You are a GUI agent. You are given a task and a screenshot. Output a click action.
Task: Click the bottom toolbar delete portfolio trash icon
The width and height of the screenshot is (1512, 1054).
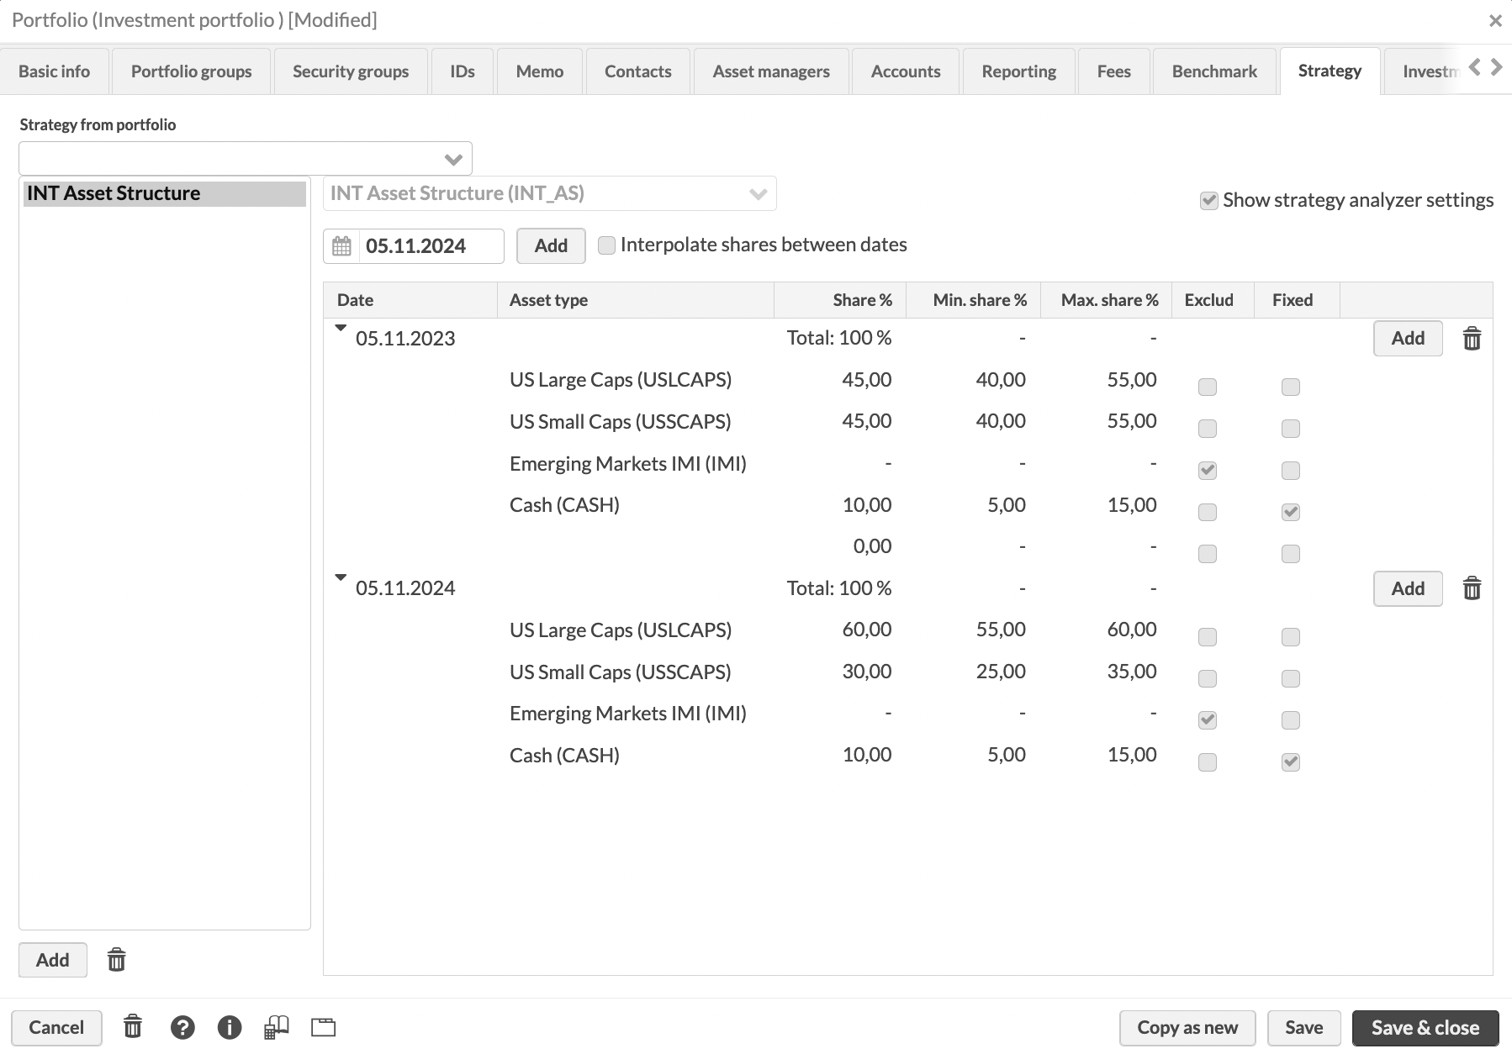[x=133, y=1026]
